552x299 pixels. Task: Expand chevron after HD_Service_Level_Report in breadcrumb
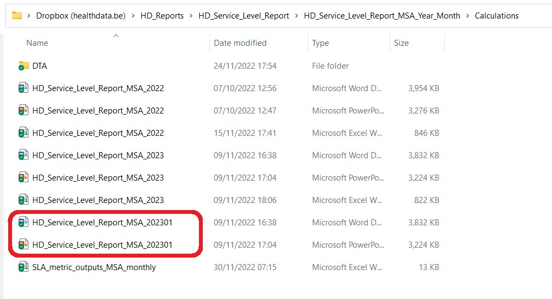pos(297,16)
